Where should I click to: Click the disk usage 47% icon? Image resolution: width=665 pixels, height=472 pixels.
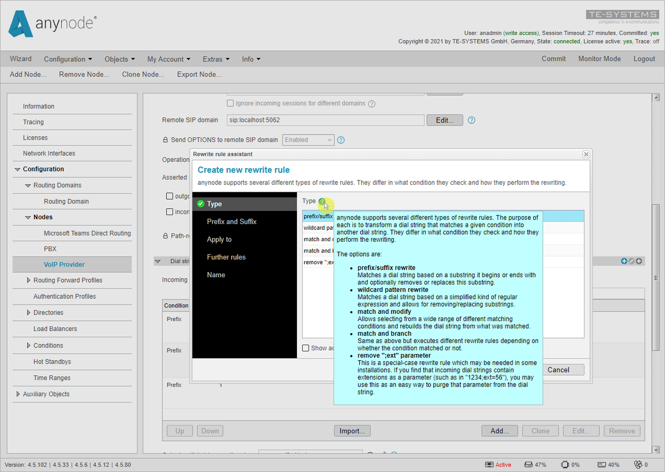pos(529,465)
